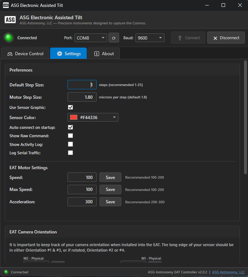Enable Log Serial Traffic checkbox
The width and height of the screenshot is (248, 277).
coord(70,153)
